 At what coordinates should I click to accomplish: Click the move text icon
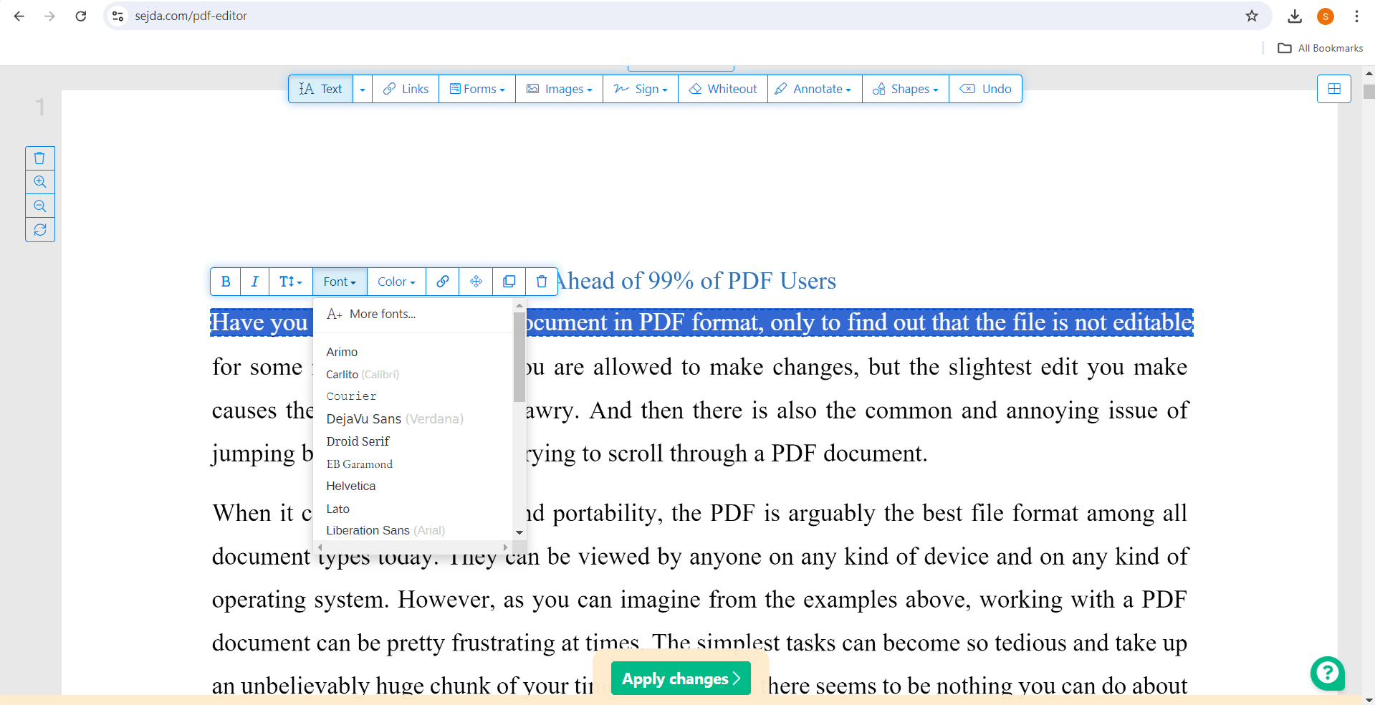pyautogui.click(x=476, y=282)
